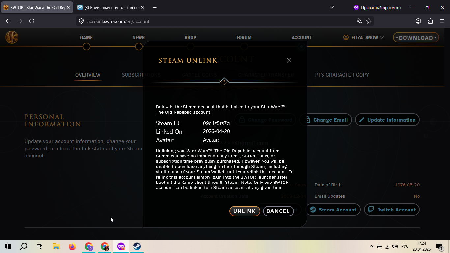450x253 pixels.
Task: Open the taskbar clock and date
Action: [x=421, y=246]
